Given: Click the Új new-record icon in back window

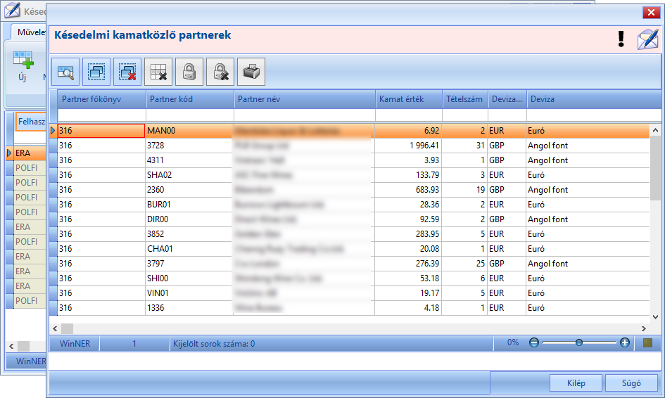Looking at the screenshot, I should tap(23, 60).
